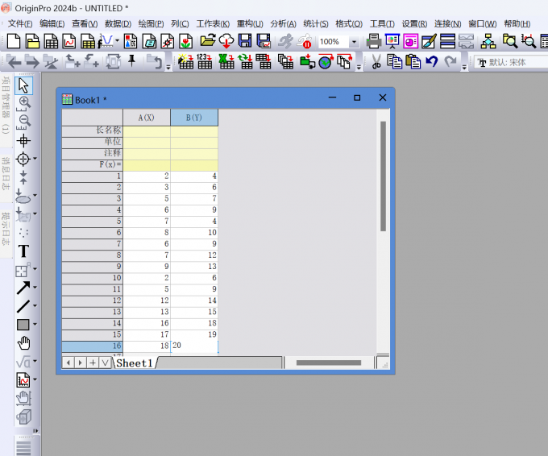
Task: Save the project with floppy icon
Action: [245, 41]
